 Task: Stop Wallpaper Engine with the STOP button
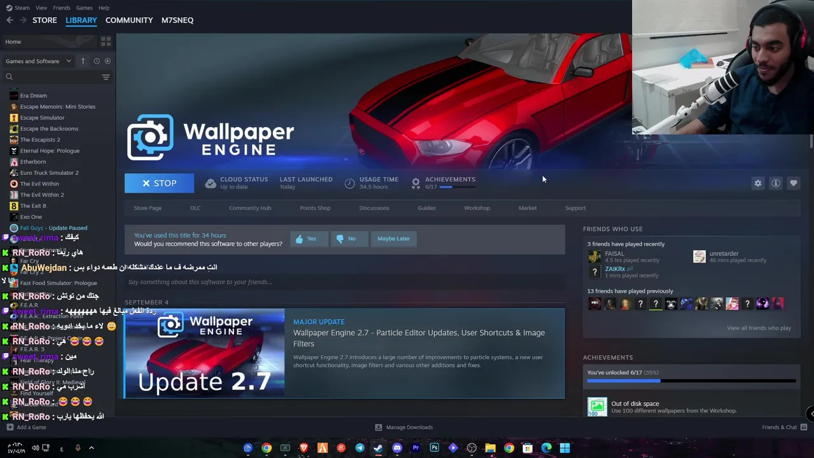click(x=160, y=183)
